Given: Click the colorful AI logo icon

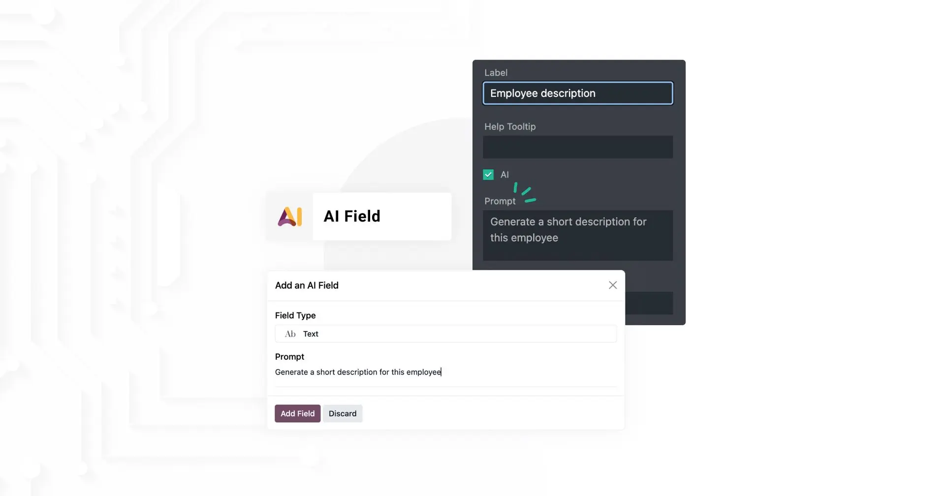Looking at the screenshot, I should coord(290,217).
